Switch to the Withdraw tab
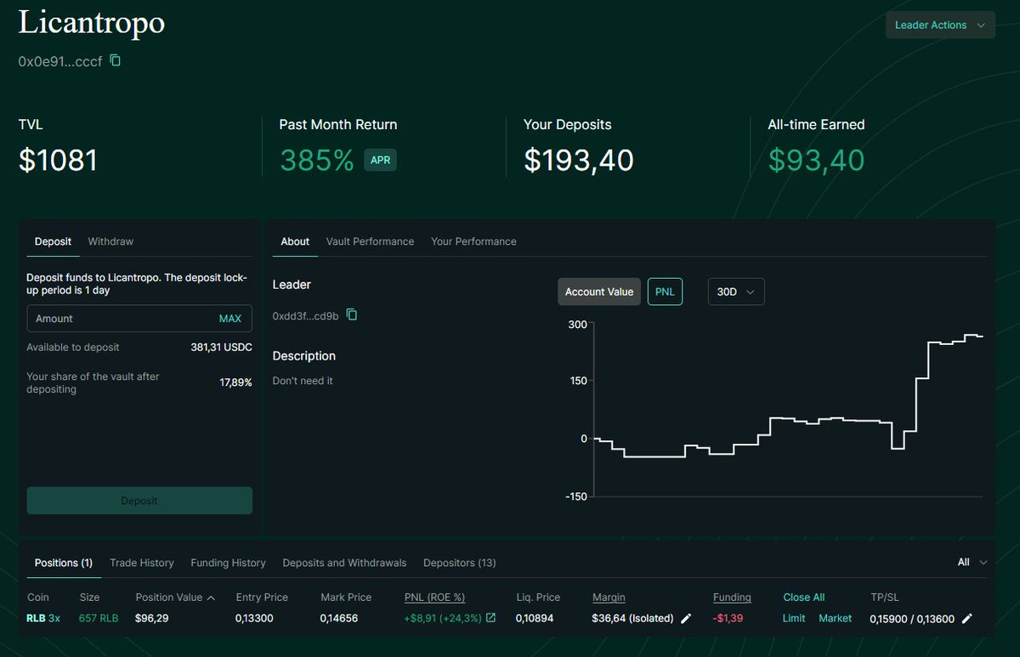This screenshot has width=1020, height=657. tap(110, 241)
